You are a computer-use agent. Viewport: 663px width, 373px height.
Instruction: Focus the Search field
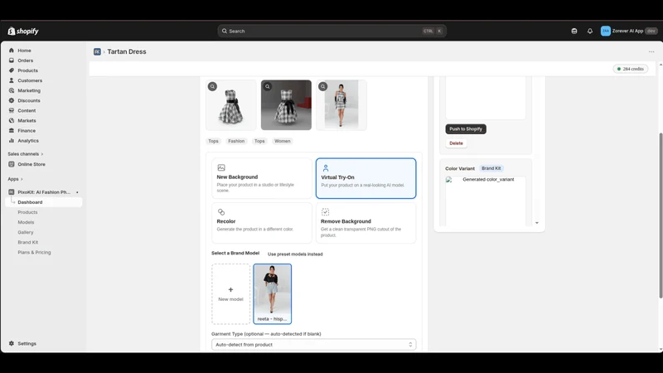(x=332, y=31)
